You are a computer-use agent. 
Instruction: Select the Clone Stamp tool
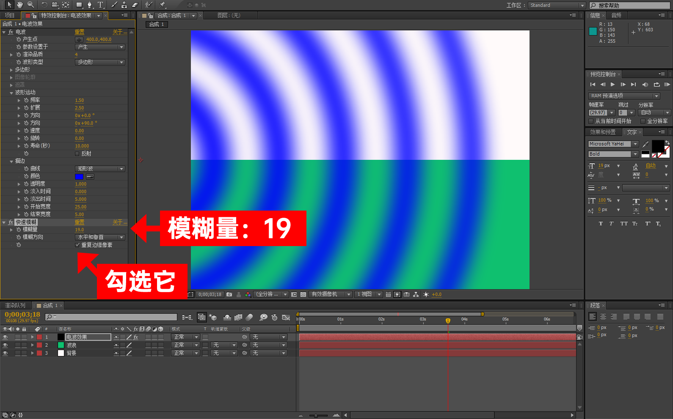tap(124, 5)
